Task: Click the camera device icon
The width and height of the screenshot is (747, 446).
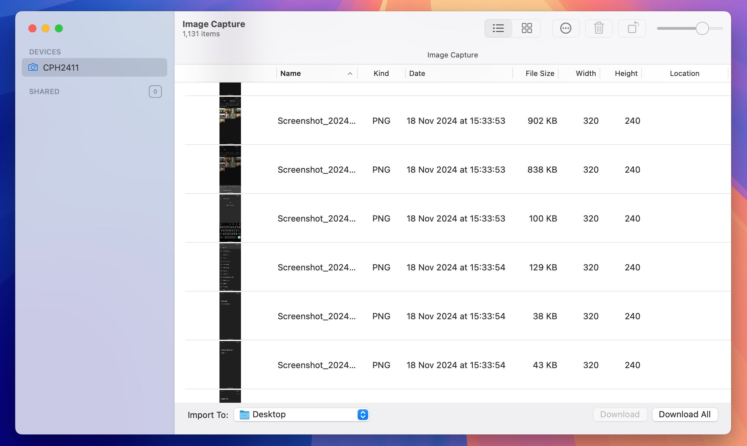Action: 33,67
